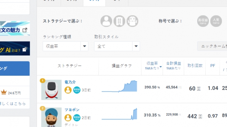This screenshot has height=127, width=227.
Task: Open the 取引スタイル 全て dropdown
Action: click(117, 46)
